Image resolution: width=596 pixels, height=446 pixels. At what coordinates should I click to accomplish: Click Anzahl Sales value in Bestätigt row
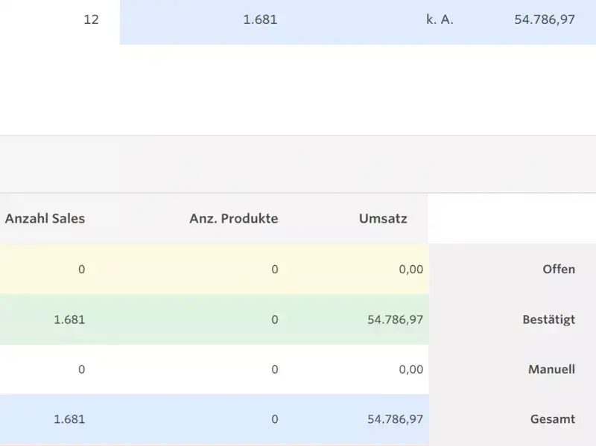pyautogui.click(x=69, y=319)
